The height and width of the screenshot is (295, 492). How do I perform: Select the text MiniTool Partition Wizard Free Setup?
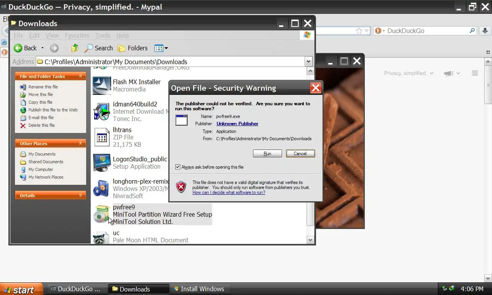162,214
